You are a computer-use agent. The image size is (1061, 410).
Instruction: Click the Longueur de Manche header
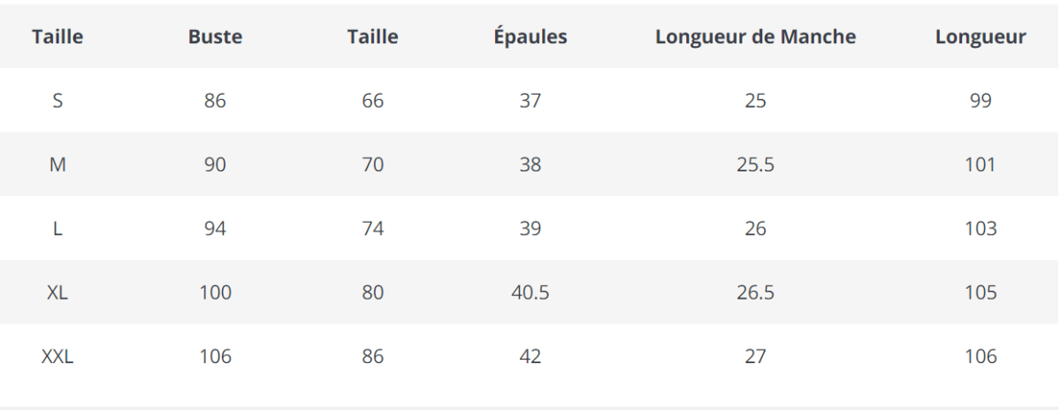[755, 37]
